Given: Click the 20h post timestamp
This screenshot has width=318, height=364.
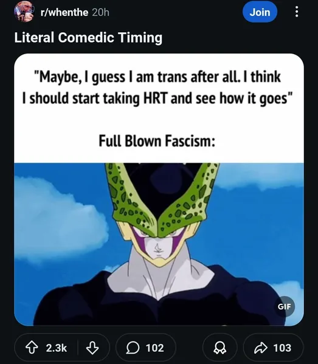Looking at the screenshot, I should 100,12.
